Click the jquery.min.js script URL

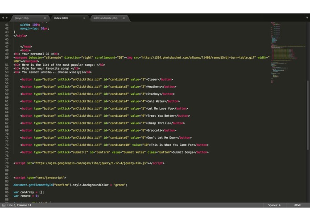point(91,163)
